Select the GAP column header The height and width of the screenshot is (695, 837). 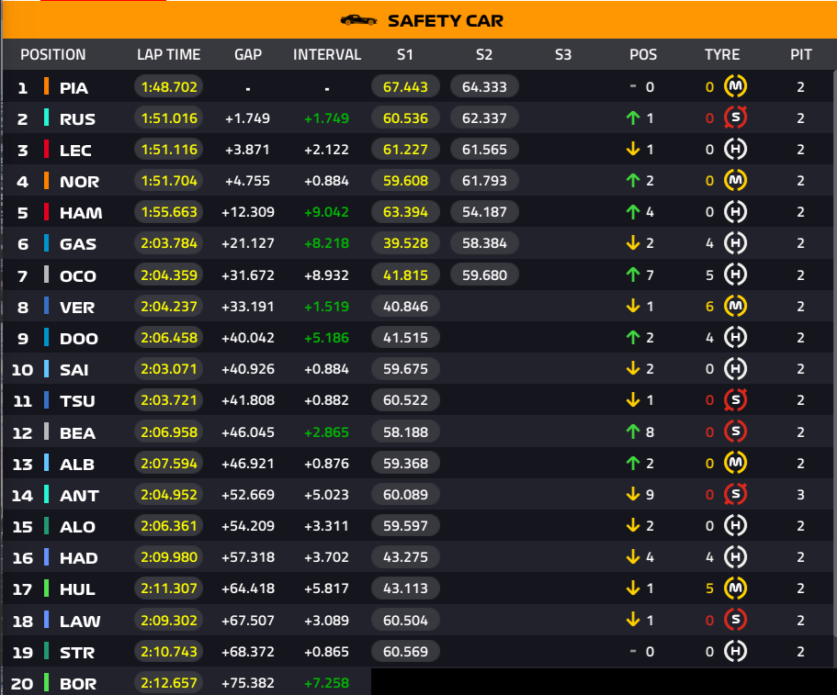click(x=248, y=54)
